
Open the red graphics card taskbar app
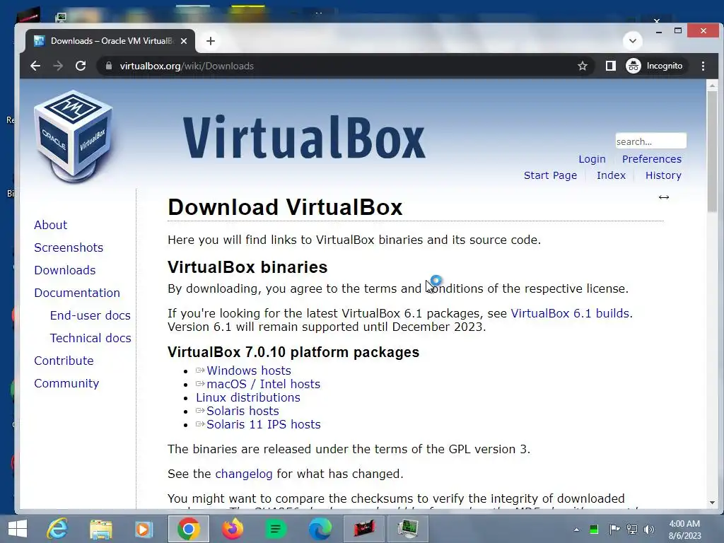(x=364, y=529)
